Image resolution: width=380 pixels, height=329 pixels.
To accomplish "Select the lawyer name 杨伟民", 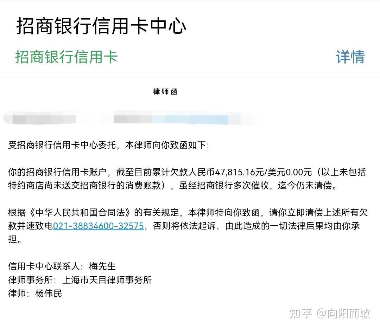I will click(49, 293).
